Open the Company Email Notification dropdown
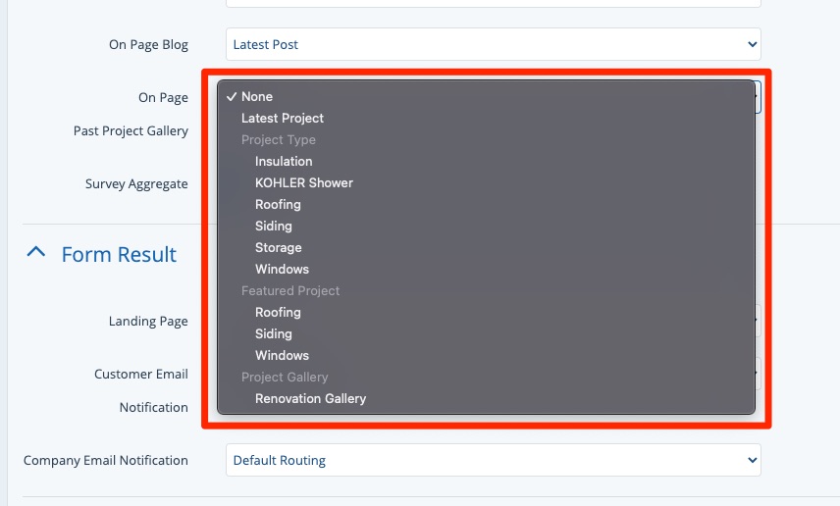This screenshot has width=840, height=506. click(x=493, y=460)
